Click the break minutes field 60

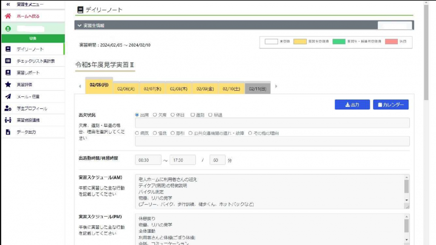pyautogui.click(x=218, y=160)
